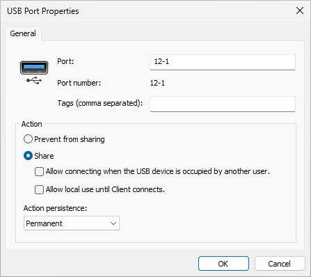Click the Port number label
The height and width of the screenshot is (277, 311).
(x=79, y=83)
